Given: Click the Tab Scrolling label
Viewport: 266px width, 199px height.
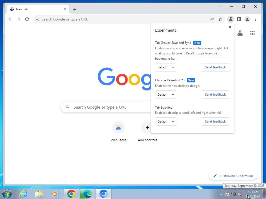Looking at the screenshot, I should click(x=164, y=108).
